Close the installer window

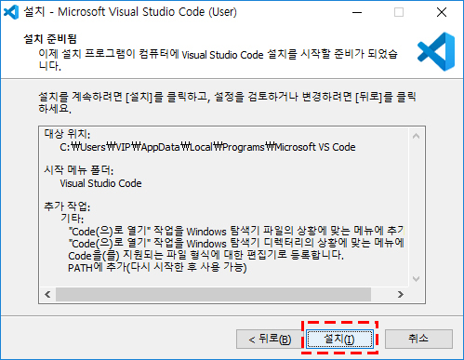(x=442, y=12)
